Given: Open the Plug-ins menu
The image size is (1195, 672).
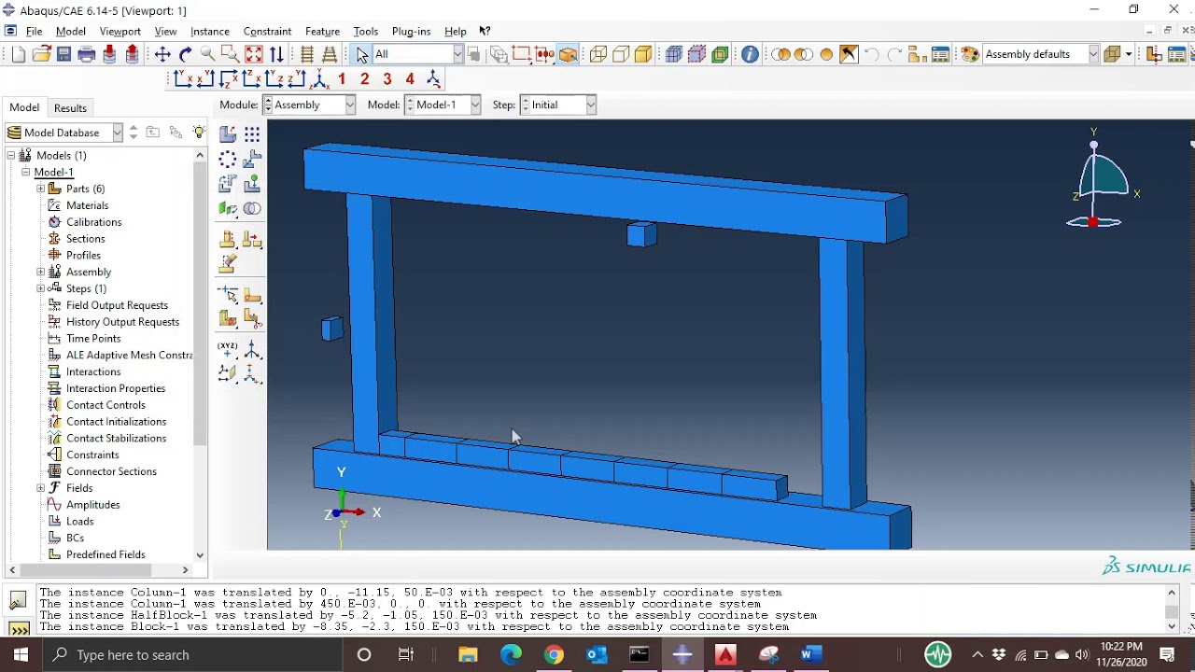Looking at the screenshot, I should [x=412, y=32].
